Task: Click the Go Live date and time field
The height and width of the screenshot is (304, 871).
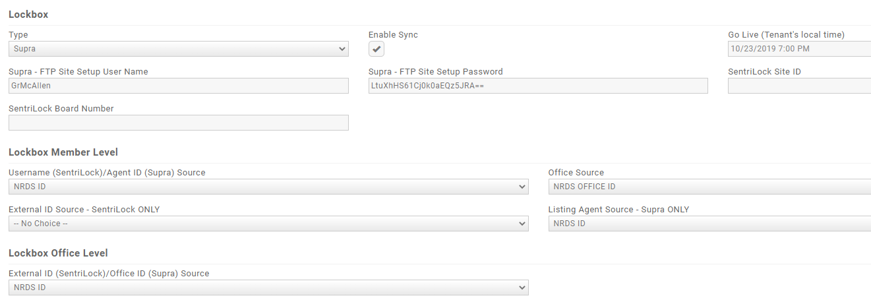Action: tap(799, 49)
